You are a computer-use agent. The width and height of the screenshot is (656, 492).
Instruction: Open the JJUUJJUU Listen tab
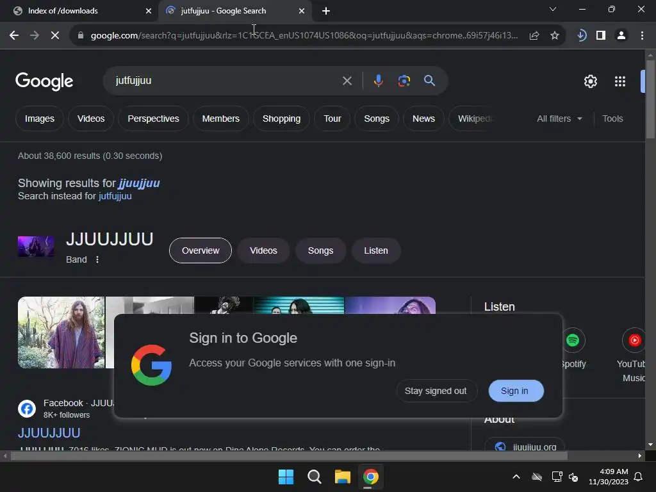point(375,250)
